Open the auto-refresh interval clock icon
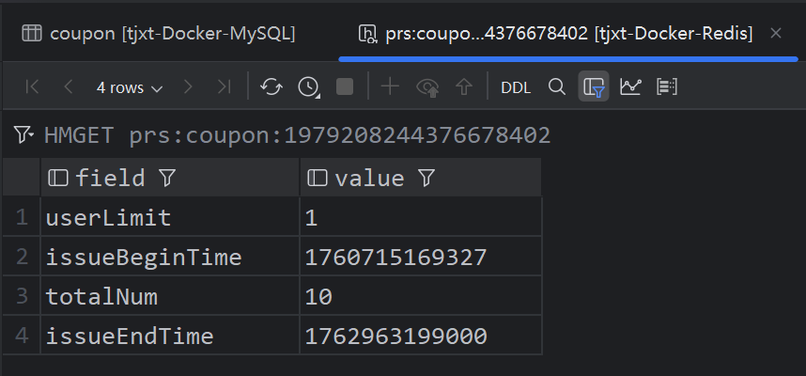 point(308,86)
